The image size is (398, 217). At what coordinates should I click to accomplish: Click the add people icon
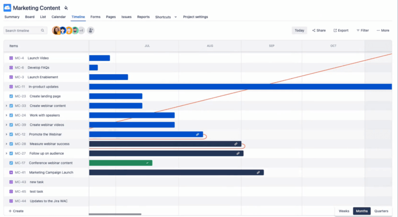click(91, 30)
